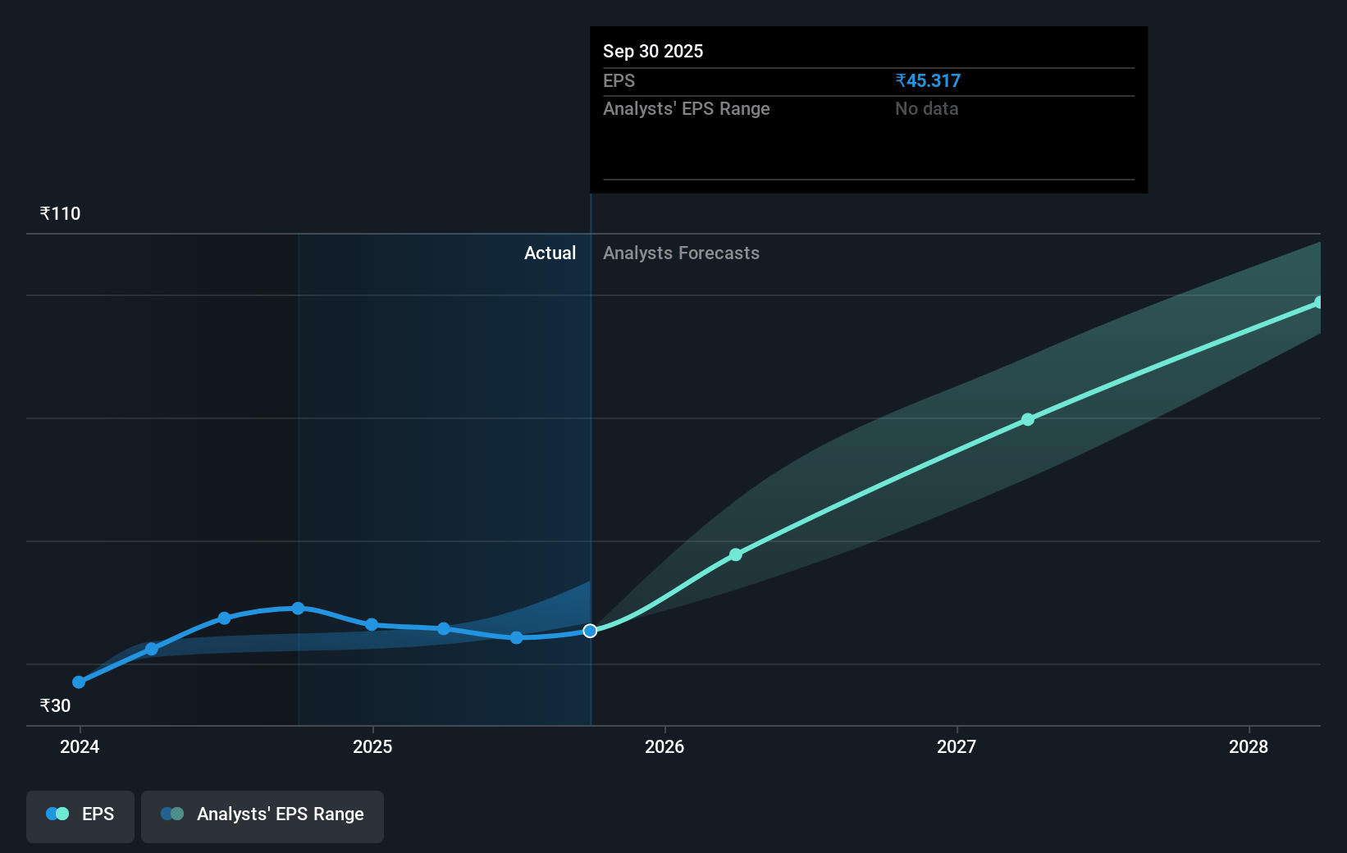Click the 2024 x-axis label
The height and width of the screenshot is (853, 1347).
[x=80, y=747]
